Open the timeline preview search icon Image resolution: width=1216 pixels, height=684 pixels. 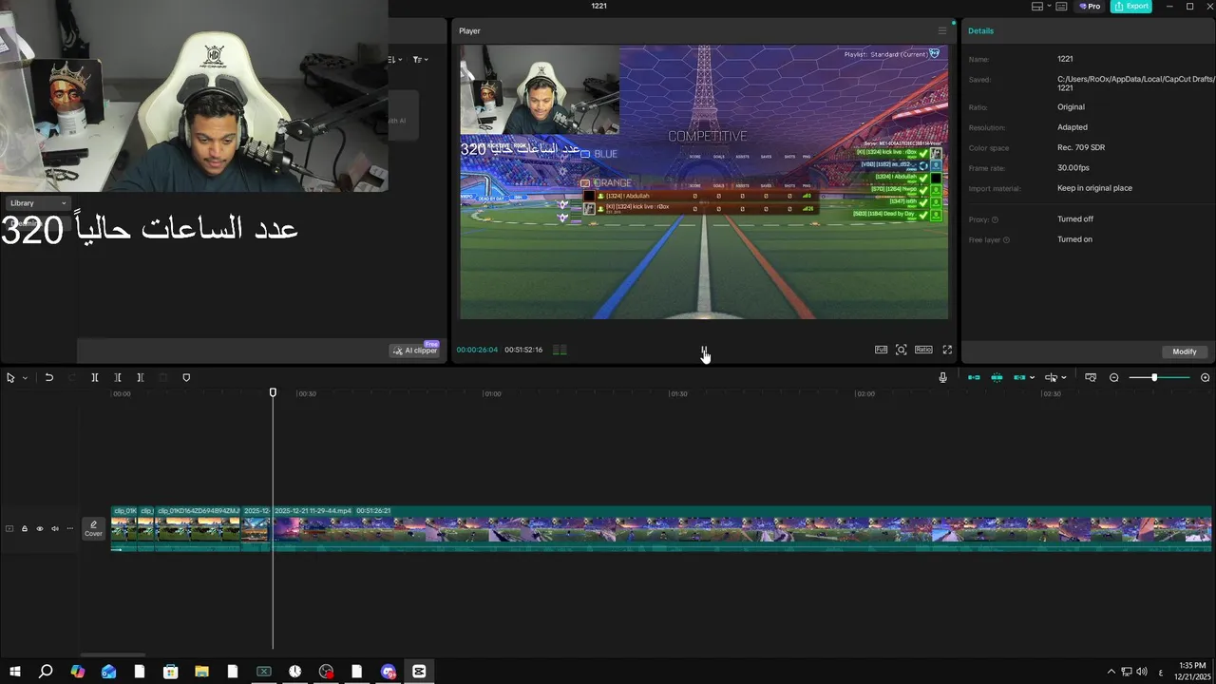click(x=1091, y=377)
